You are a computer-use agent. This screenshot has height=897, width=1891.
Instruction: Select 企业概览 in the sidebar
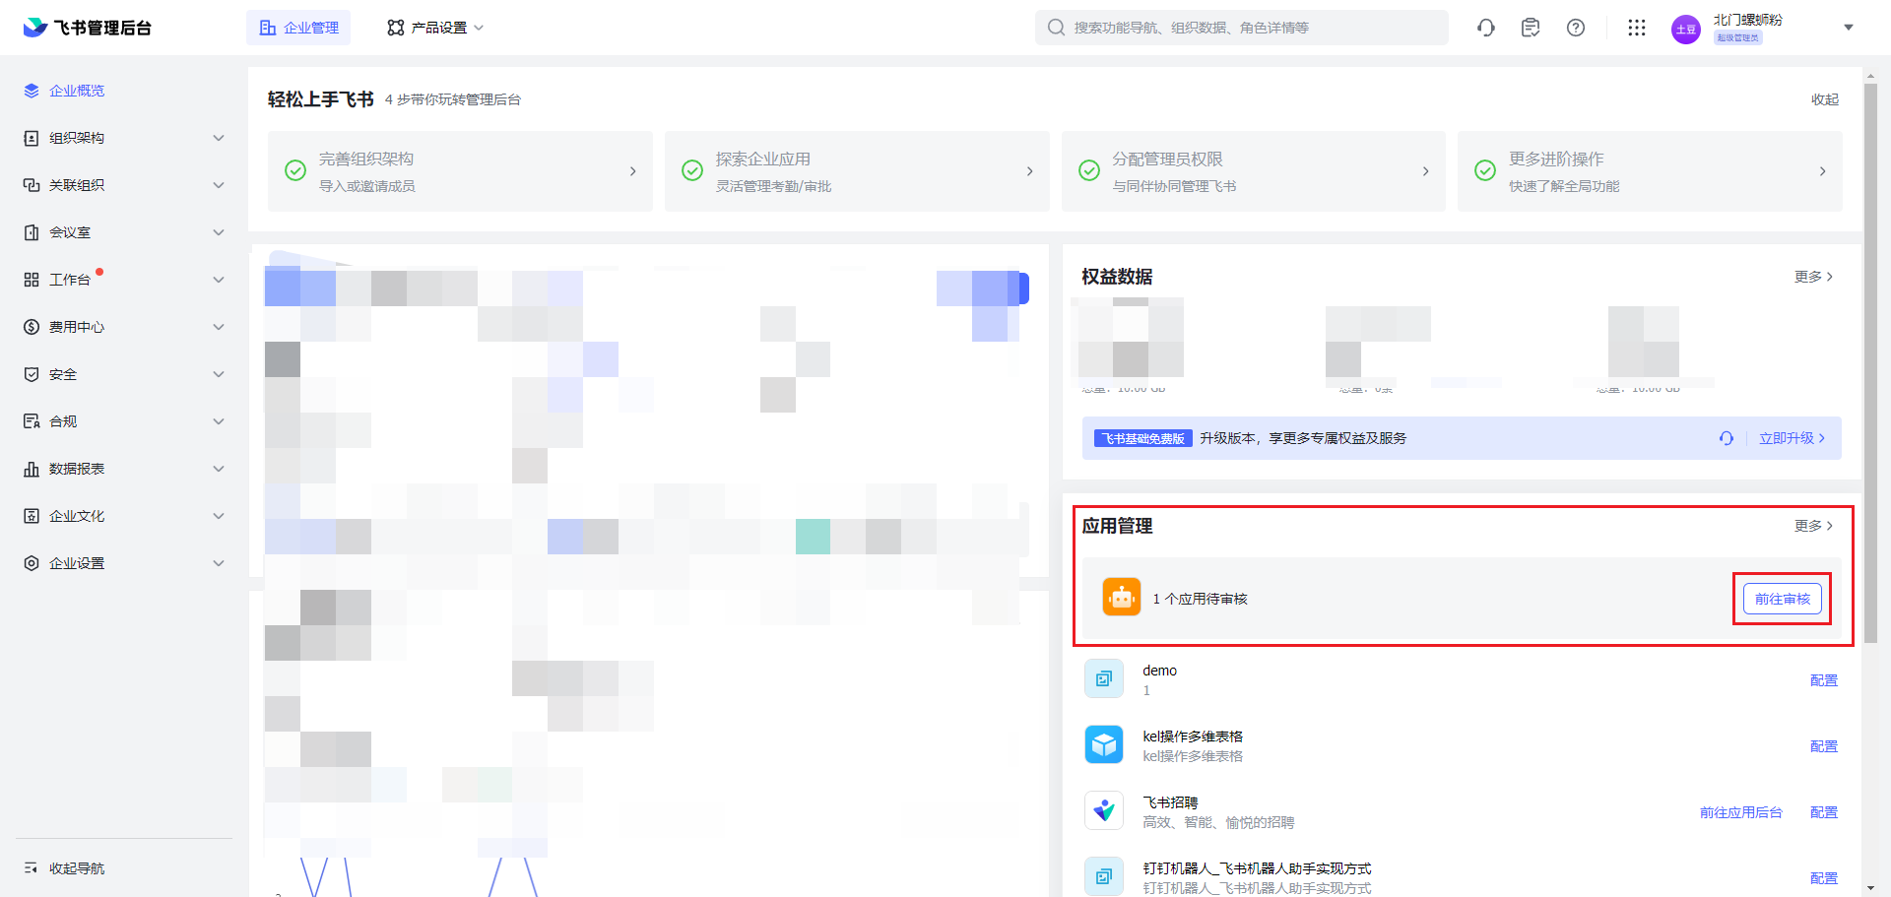tap(77, 91)
